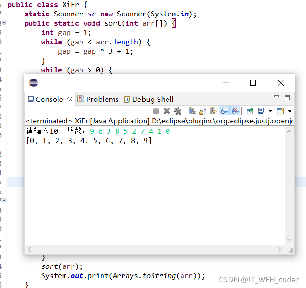Click Display Selected Console monitor icon
Image resolution: width=306 pixels, height=288 pixels.
pos(261,111)
